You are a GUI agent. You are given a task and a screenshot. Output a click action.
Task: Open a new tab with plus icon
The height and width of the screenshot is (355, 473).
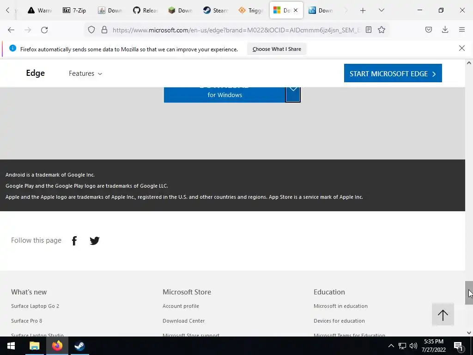pyautogui.click(x=363, y=11)
